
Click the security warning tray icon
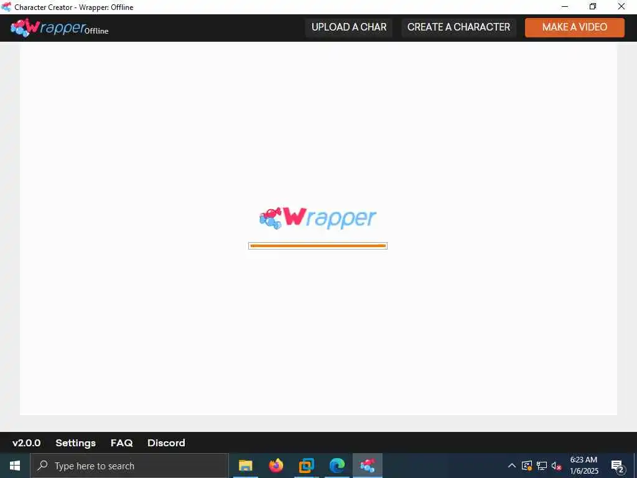pos(526,466)
